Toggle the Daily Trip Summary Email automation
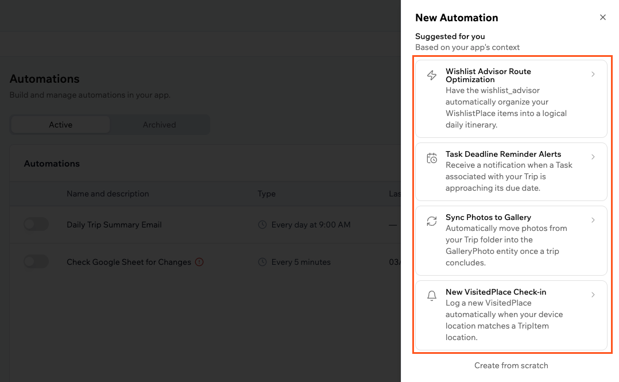Screen dimensions: 619x382 tap(36, 225)
